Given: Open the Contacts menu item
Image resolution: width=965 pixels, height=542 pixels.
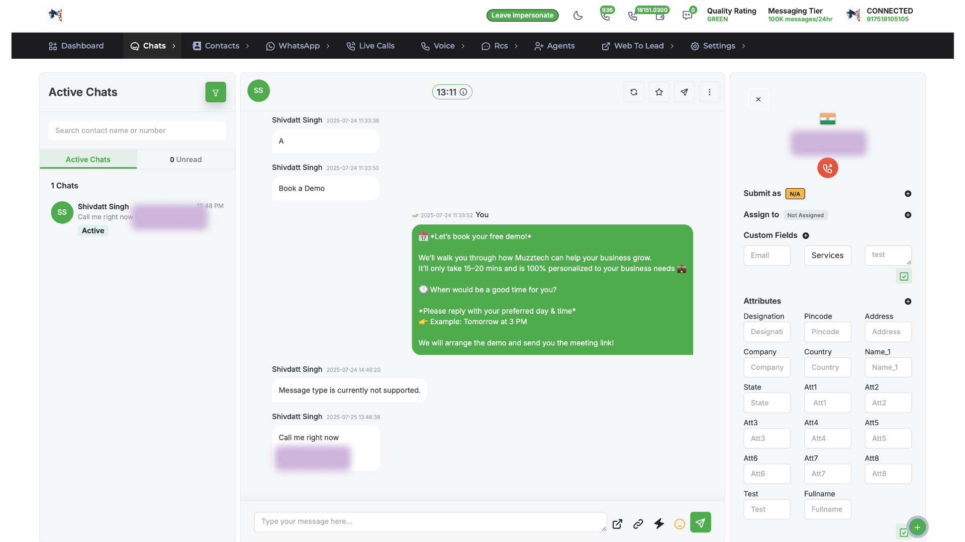Looking at the screenshot, I should (222, 46).
